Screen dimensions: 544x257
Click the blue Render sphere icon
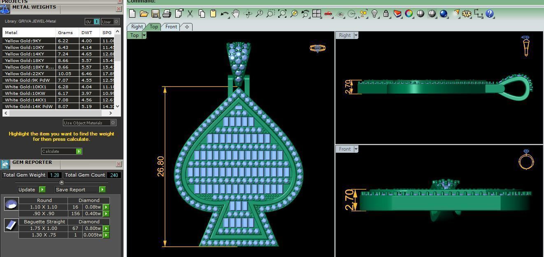click(x=443, y=14)
